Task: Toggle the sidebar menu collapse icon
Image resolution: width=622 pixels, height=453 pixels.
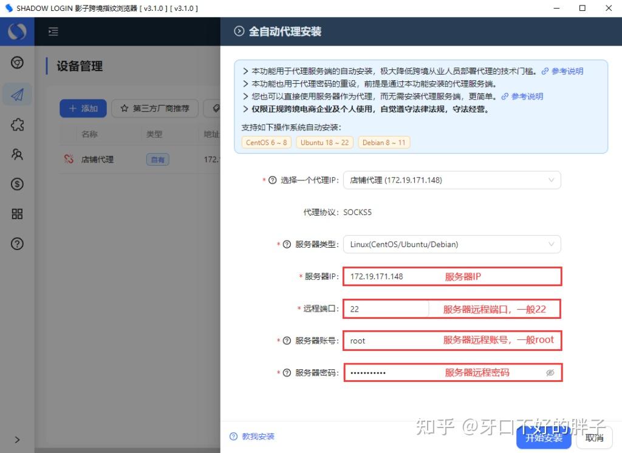Action: pyautogui.click(x=53, y=32)
